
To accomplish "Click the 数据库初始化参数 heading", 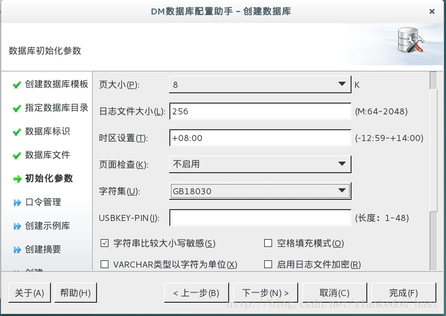I will point(45,51).
